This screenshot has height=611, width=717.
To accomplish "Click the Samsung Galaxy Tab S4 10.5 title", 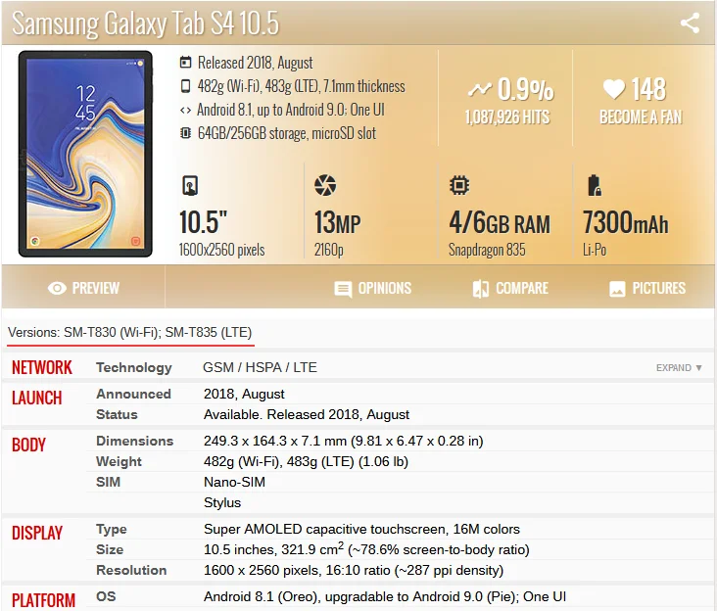I will (145, 23).
